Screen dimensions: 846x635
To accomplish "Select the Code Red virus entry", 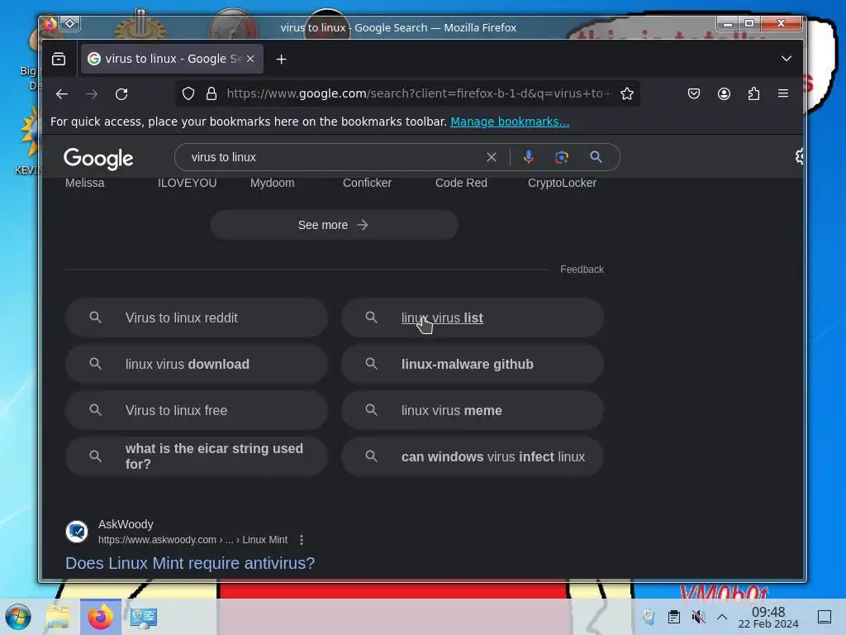I will [461, 183].
